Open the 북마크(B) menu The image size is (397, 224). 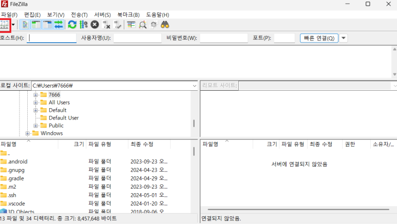128,15
